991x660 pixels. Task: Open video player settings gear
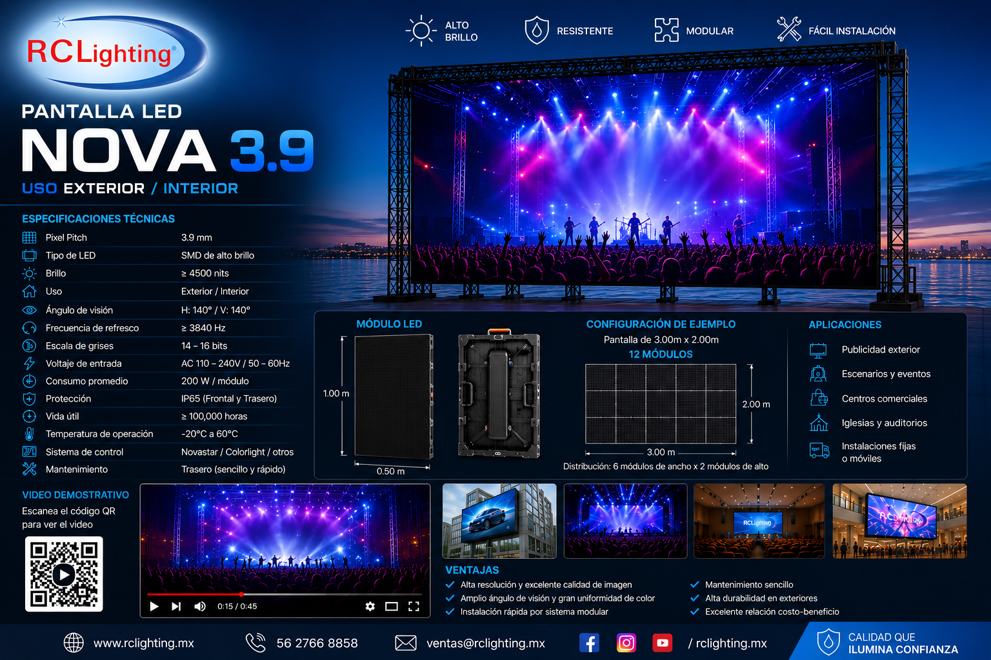(370, 607)
